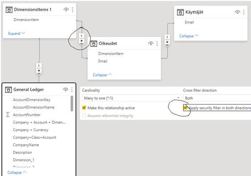Select Company + Currency field
The width and height of the screenshot is (251, 176).
tap(30, 130)
